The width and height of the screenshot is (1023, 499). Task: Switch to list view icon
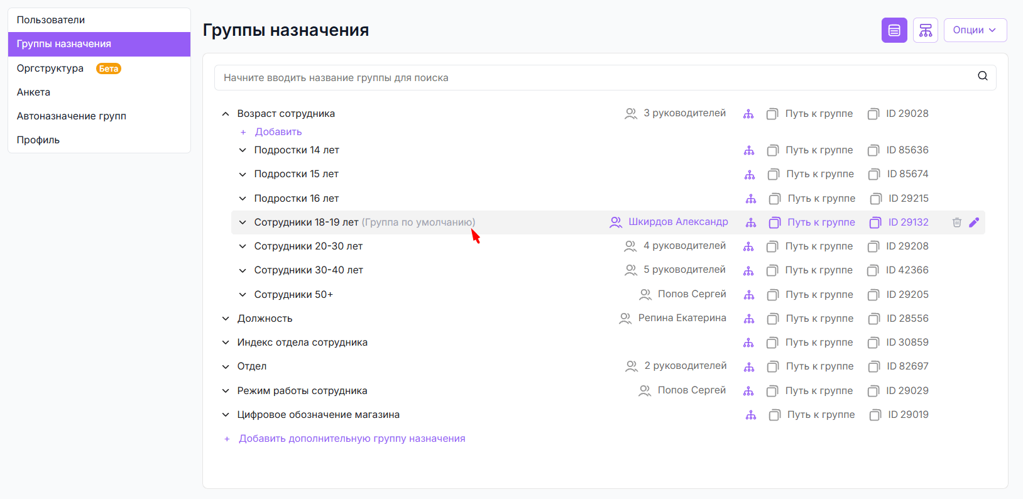tap(894, 30)
